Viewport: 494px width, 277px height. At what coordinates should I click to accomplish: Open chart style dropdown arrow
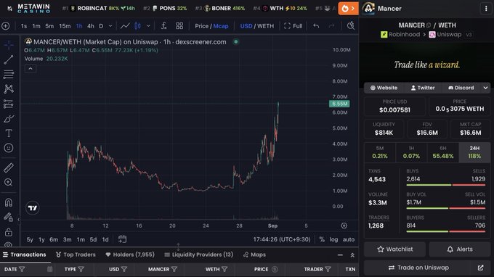coord(148,26)
